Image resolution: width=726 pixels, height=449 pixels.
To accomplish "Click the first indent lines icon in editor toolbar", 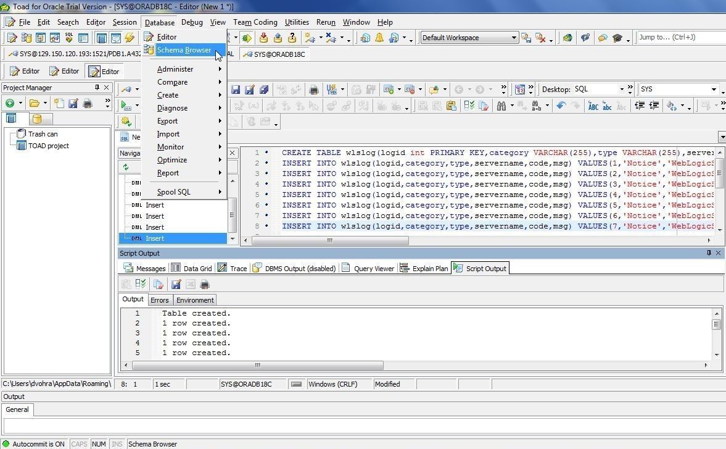I will pos(640,106).
